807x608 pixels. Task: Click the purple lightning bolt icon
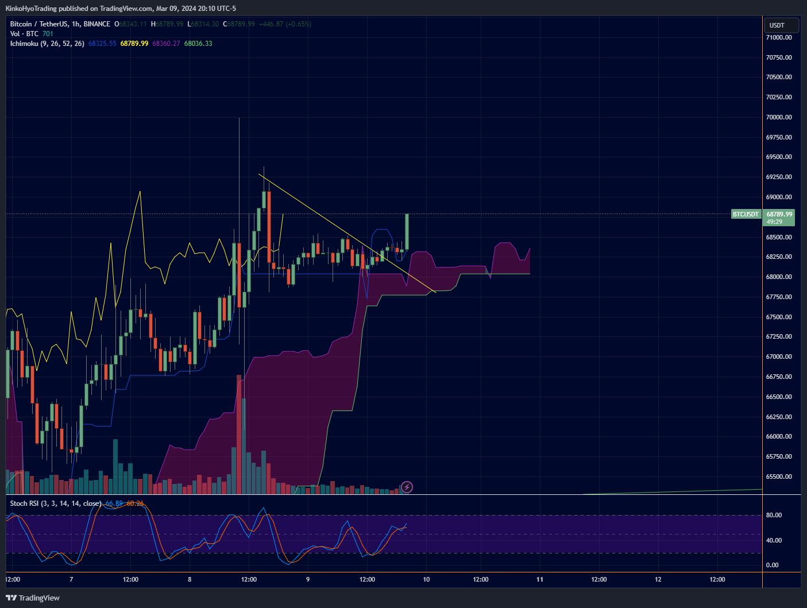[407, 487]
